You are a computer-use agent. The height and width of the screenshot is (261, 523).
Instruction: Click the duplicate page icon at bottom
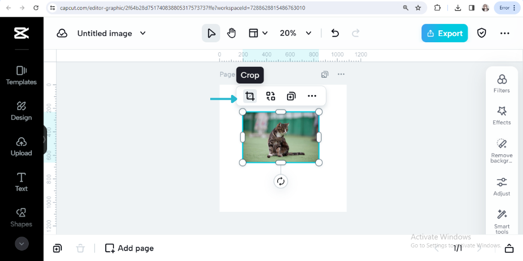coord(57,248)
